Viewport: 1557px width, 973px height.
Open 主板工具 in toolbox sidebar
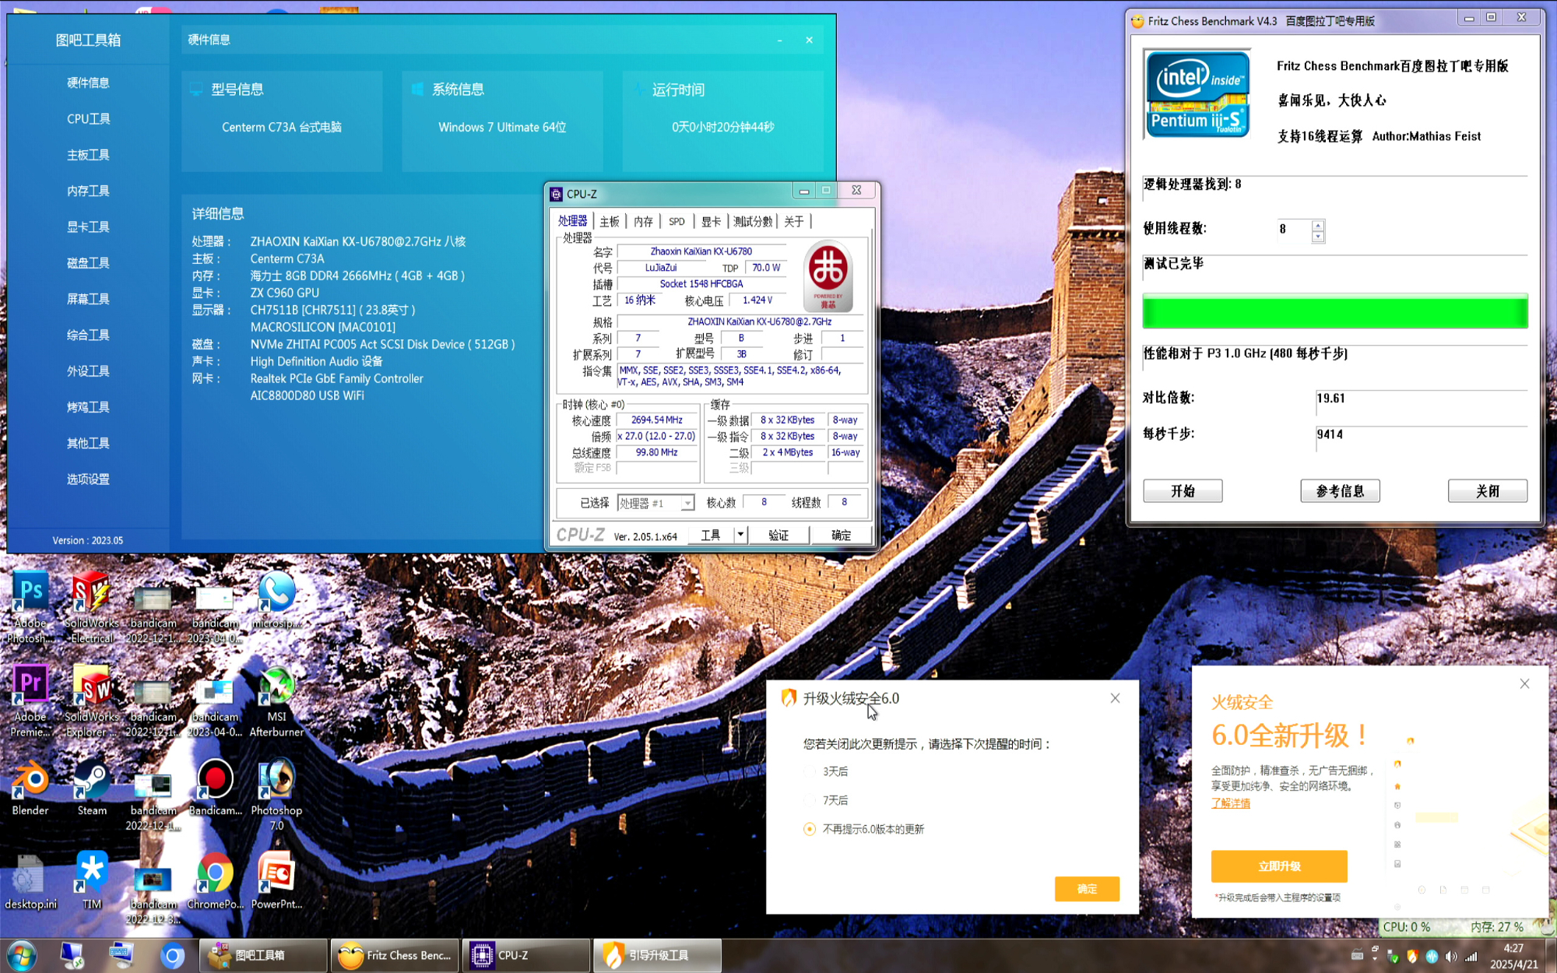pos(88,155)
